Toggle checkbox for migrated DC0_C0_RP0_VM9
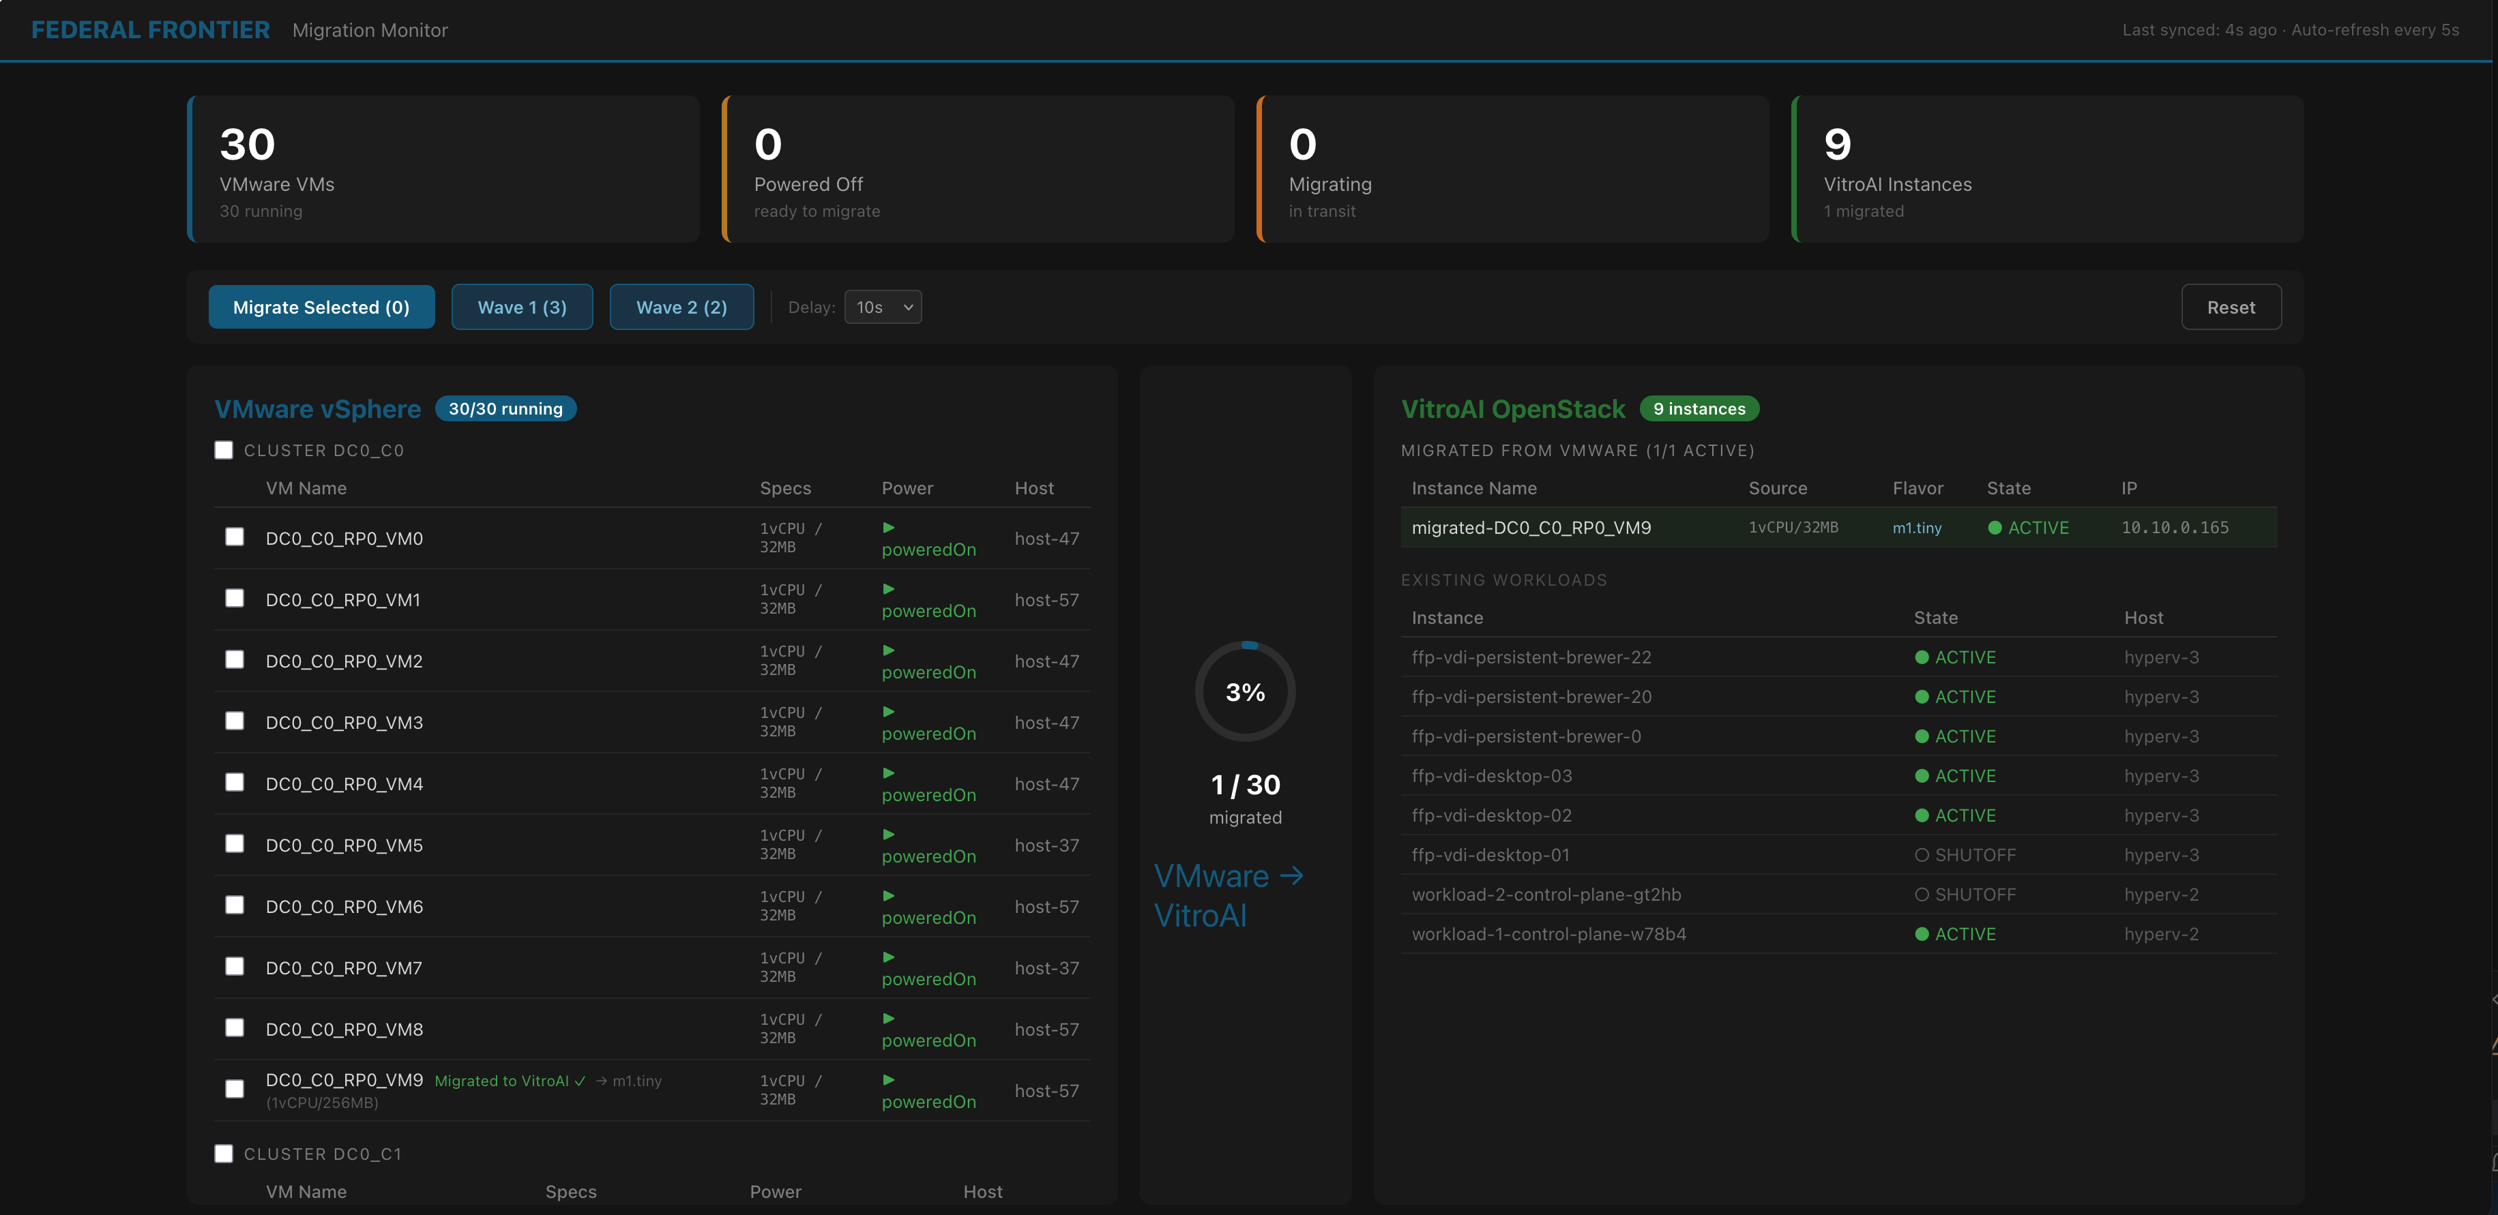This screenshot has width=2498, height=1215. 235,1090
